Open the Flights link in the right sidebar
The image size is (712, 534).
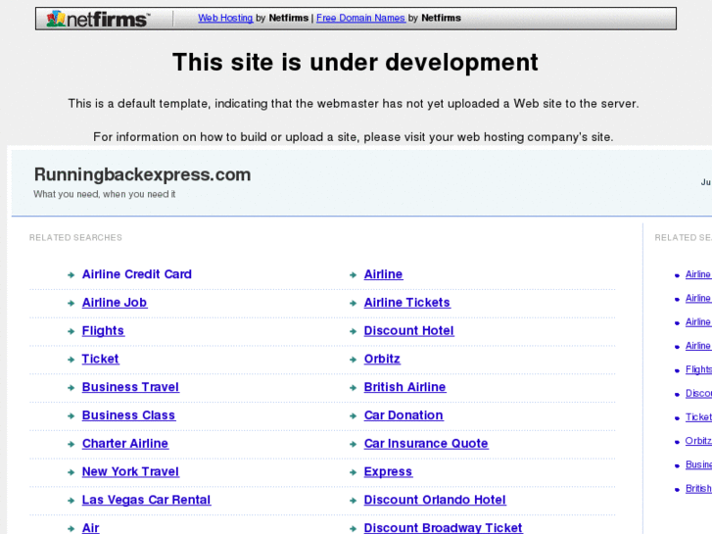point(698,370)
